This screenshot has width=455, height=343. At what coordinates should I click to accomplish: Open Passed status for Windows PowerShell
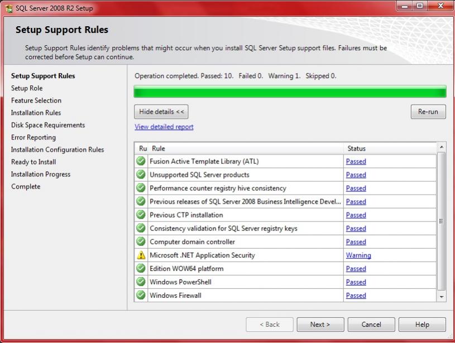356,282
